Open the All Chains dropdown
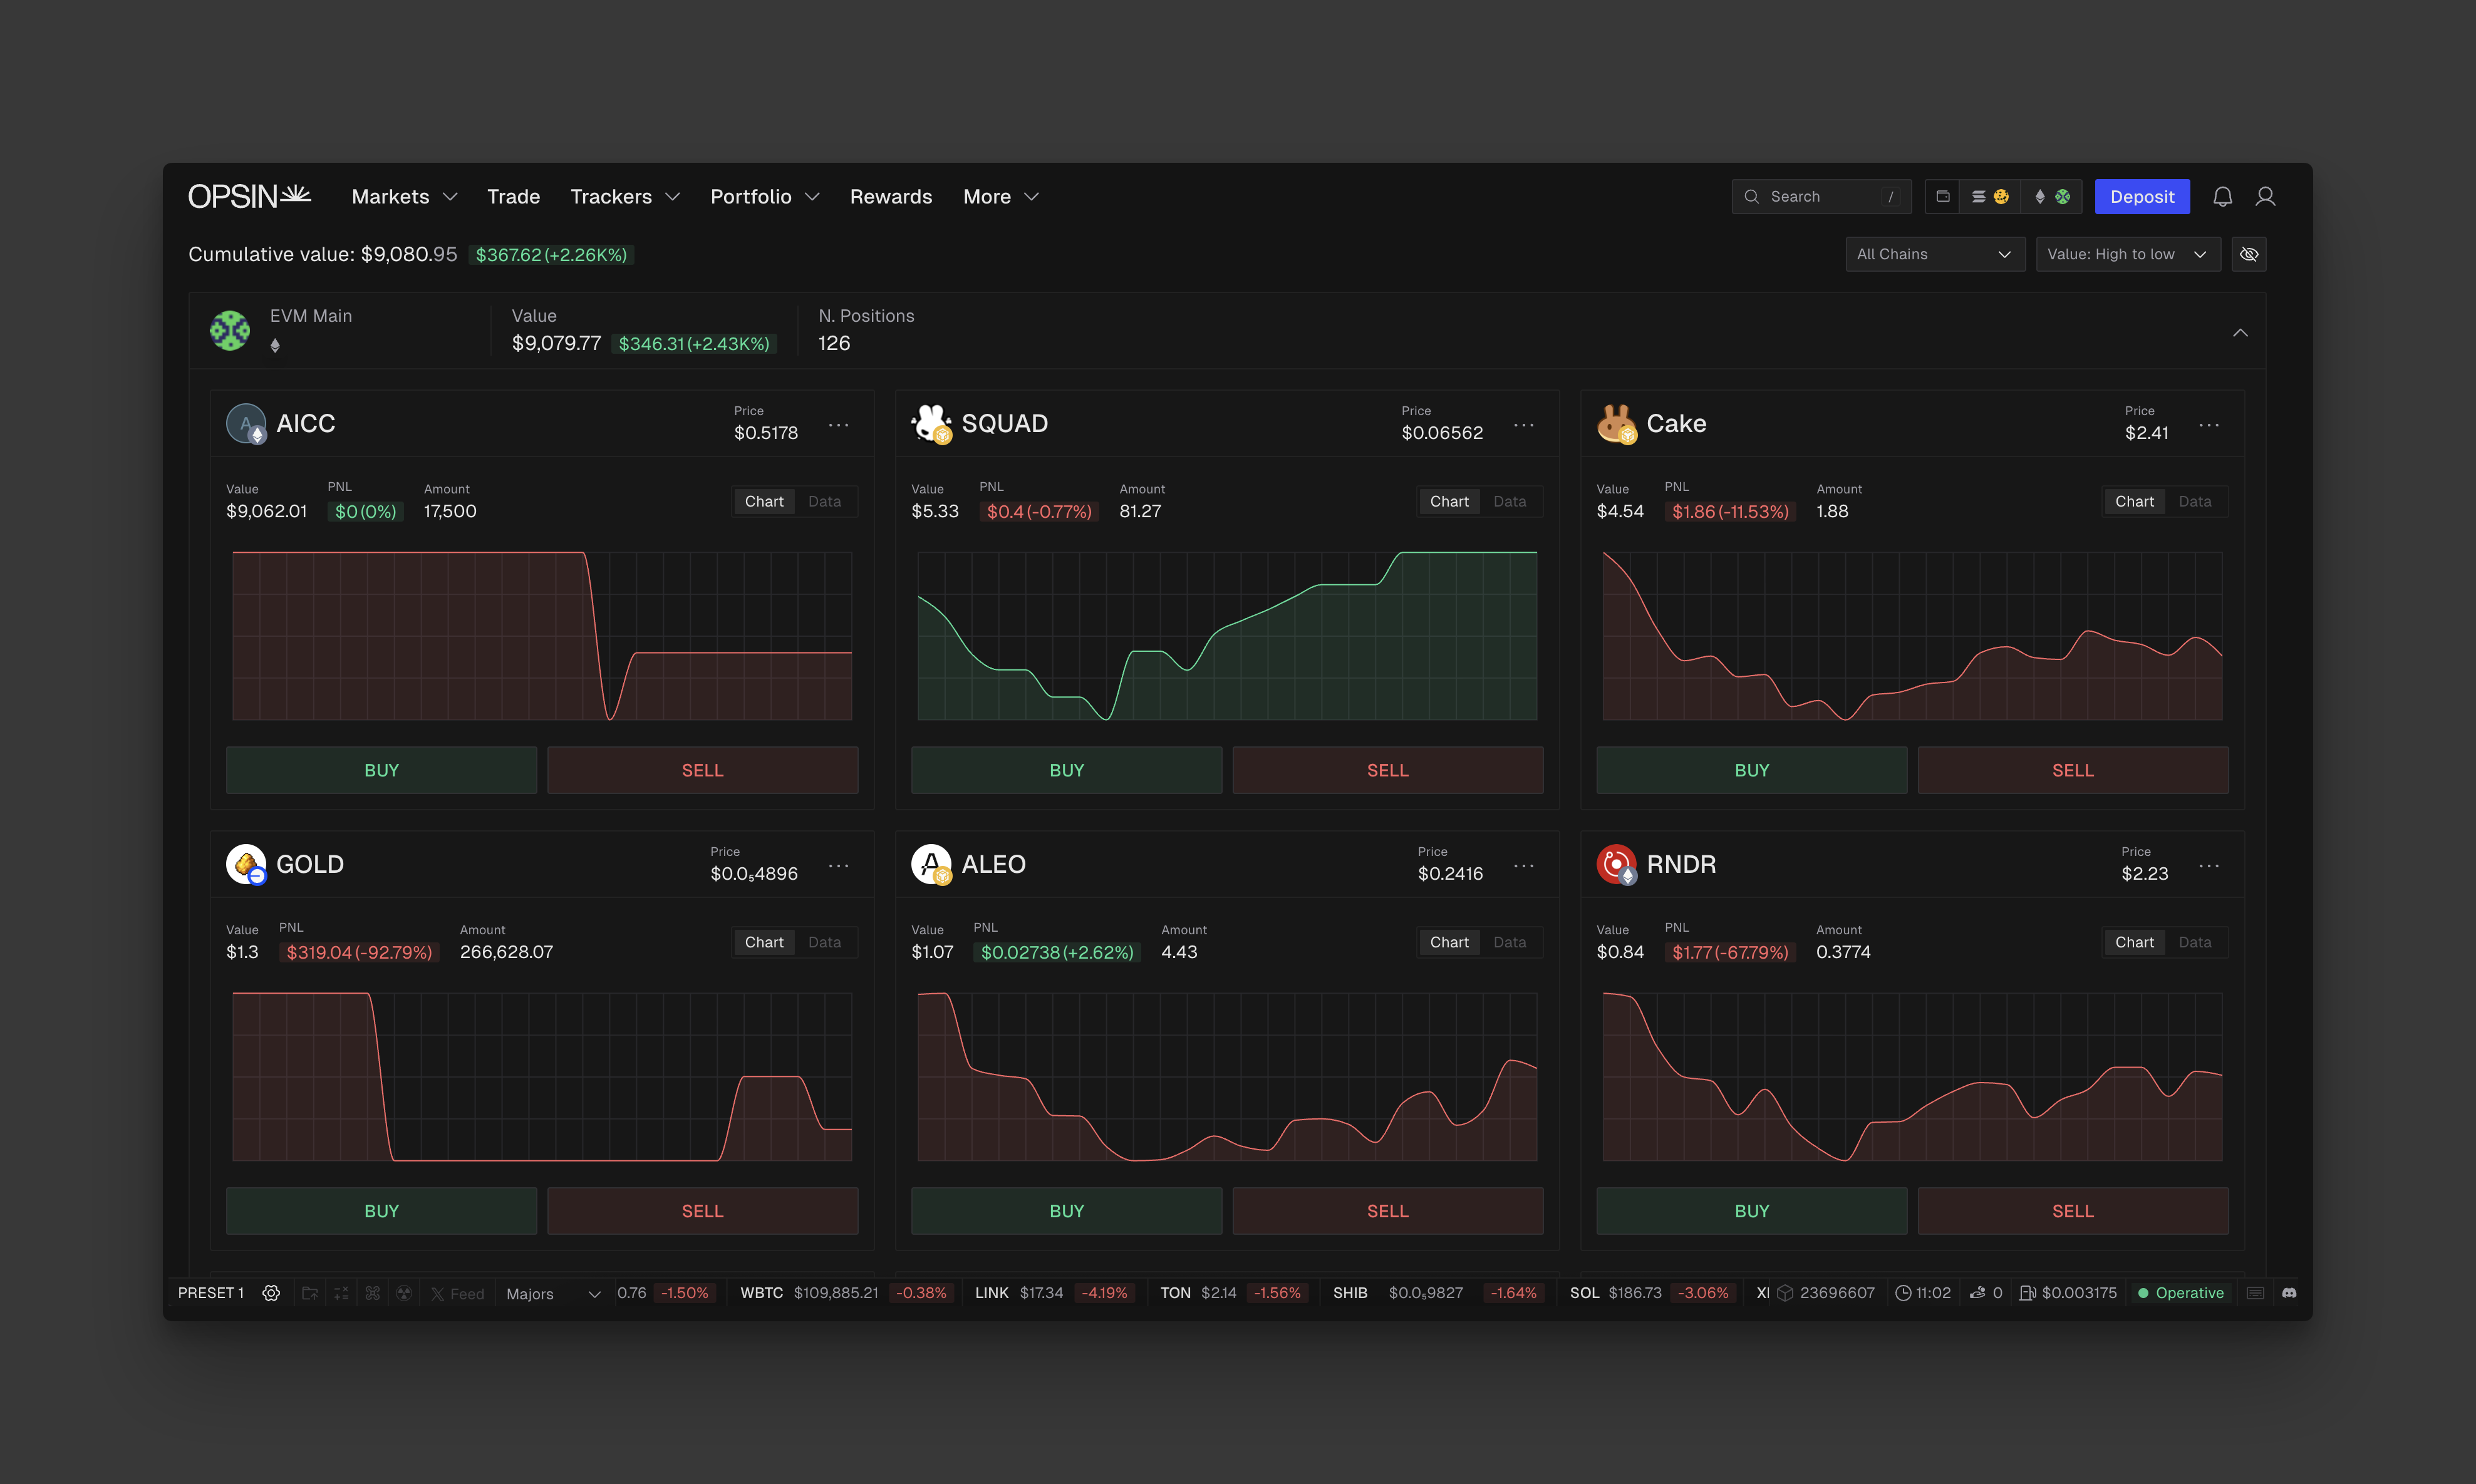 [1933, 254]
